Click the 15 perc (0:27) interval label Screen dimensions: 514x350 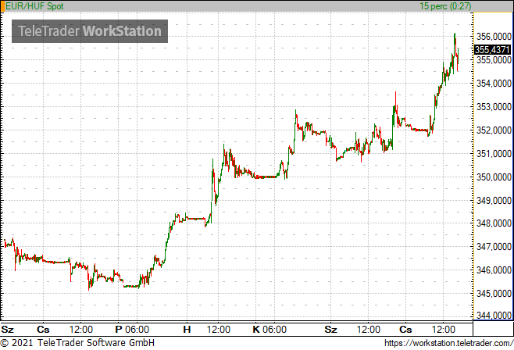point(445,6)
